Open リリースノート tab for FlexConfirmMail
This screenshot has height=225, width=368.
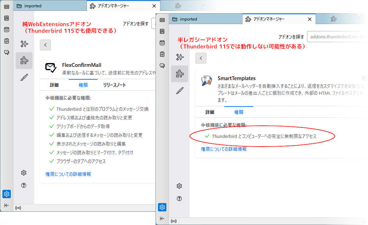point(114,85)
